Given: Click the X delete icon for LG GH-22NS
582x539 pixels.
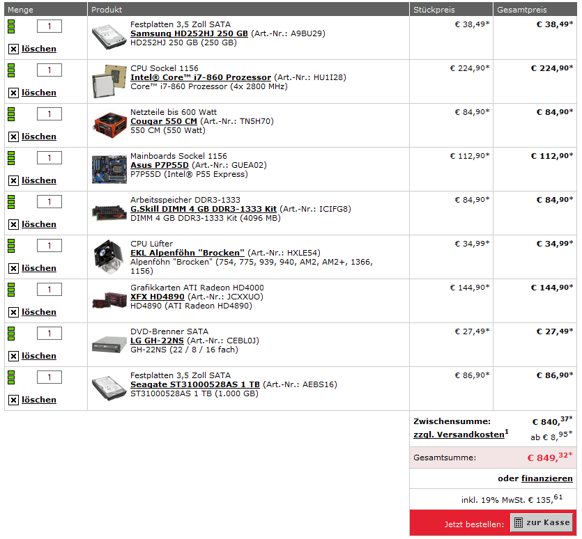Looking at the screenshot, I should (x=13, y=356).
